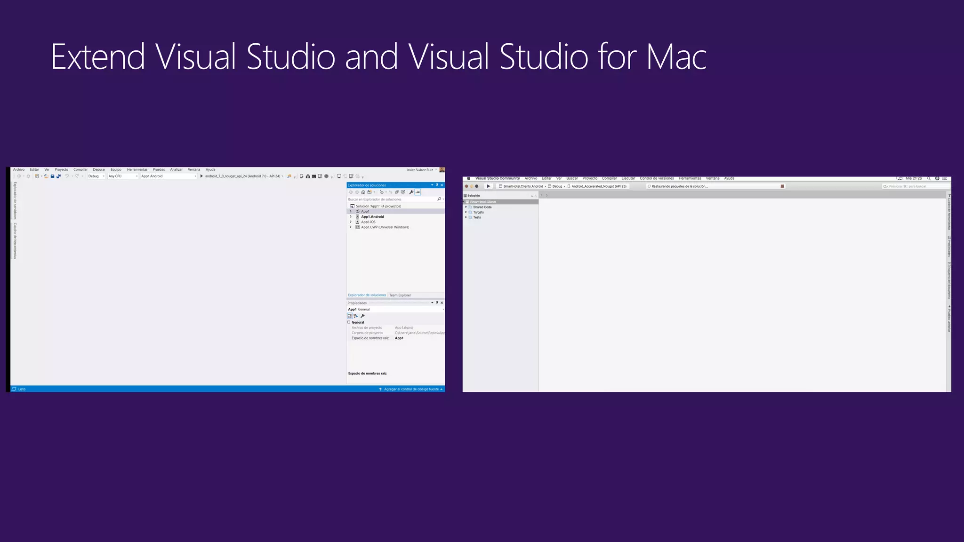Toggle categorized view in Propiedades panel
The height and width of the screenshot is (542, 964).
click(350, 316)
